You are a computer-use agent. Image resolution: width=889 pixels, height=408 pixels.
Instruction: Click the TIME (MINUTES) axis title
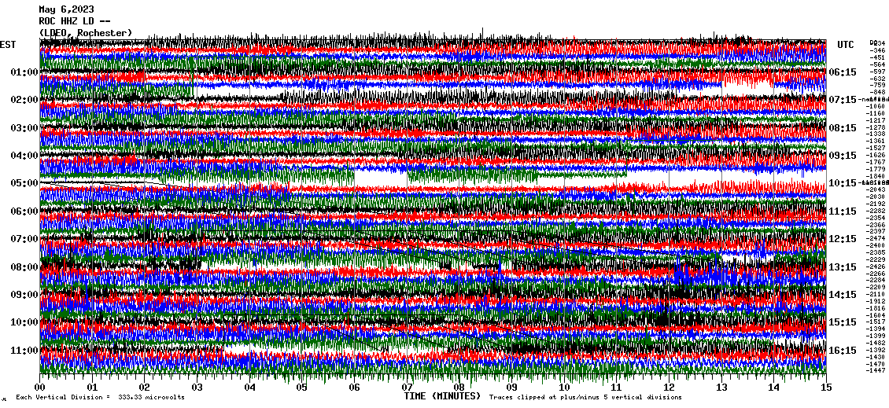(441, 396)
